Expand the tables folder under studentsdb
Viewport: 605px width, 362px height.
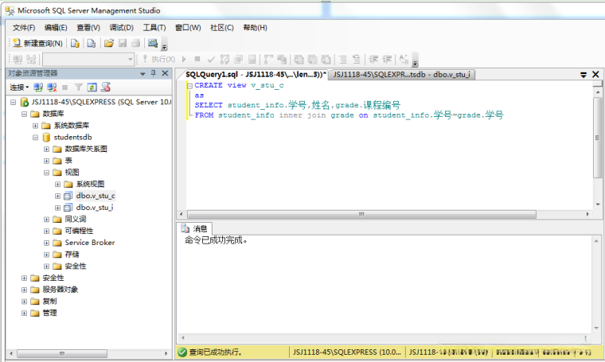[x=46, y=161]
